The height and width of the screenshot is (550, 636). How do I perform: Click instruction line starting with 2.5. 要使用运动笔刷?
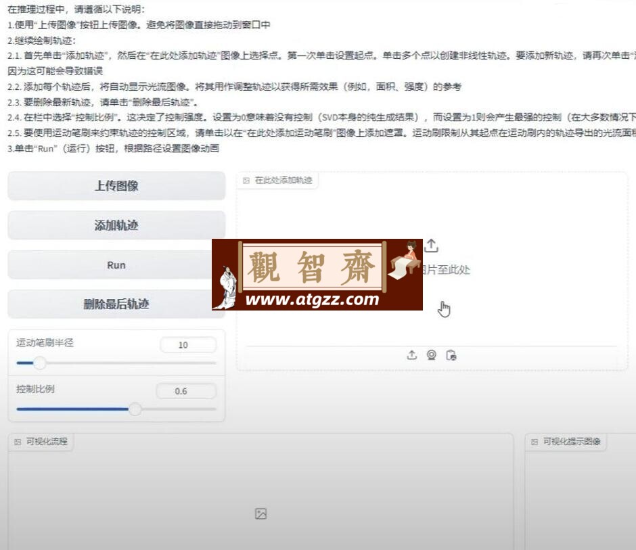321,133
